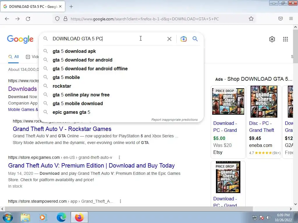Open second Download - PC ad thumbnail below
This screenshot has height=223, width=298.
pos(228,177)
